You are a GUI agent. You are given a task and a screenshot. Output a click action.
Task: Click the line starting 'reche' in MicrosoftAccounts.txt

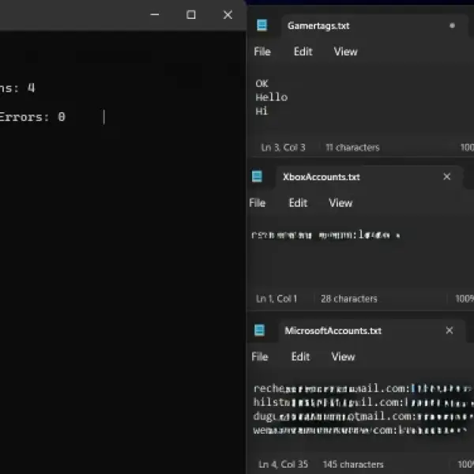coord(363,389)
